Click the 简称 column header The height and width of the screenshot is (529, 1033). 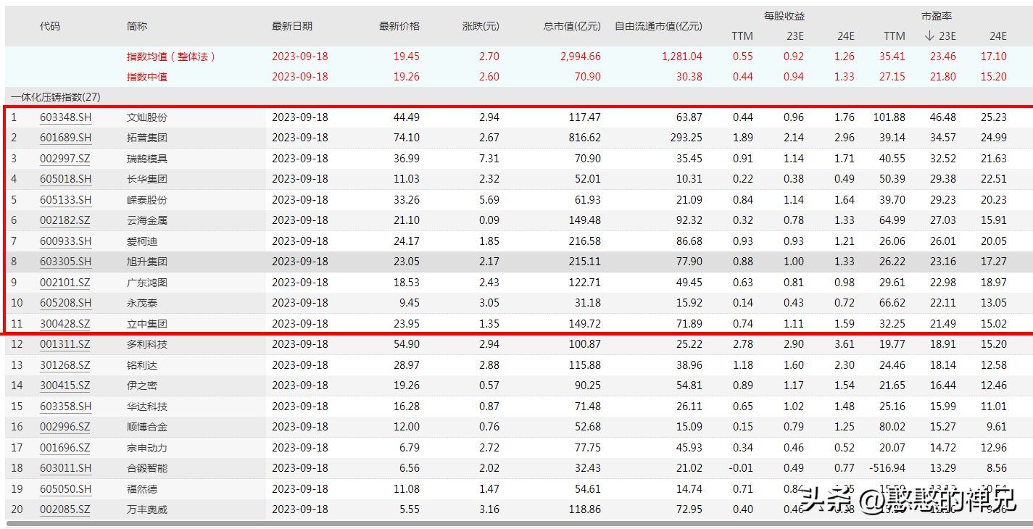[x=136, y=26]
